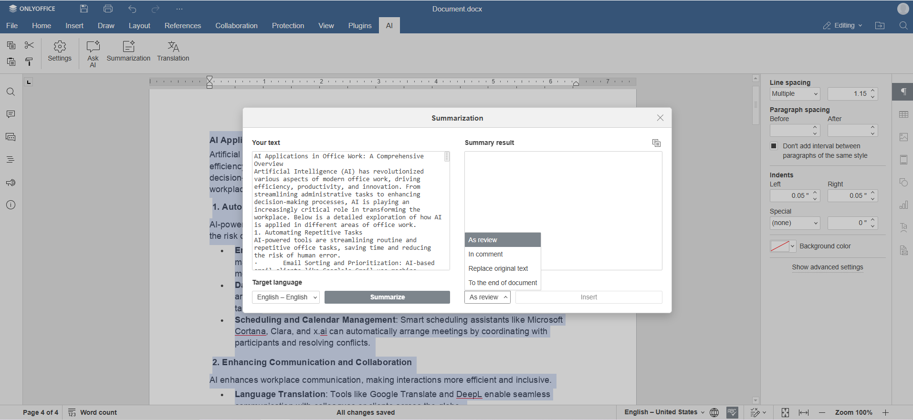Open the About info icon
Viewport: 913px width, 420px height.
tap(11, 205)
